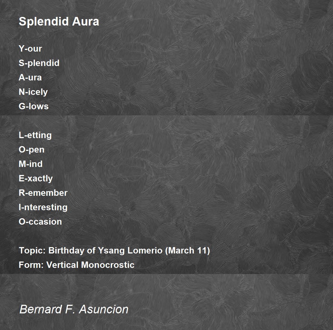Screen dimensions: 333x330
Task: Click the Form: Vertical Monocrostic line
Action: (x=77, y=265)
